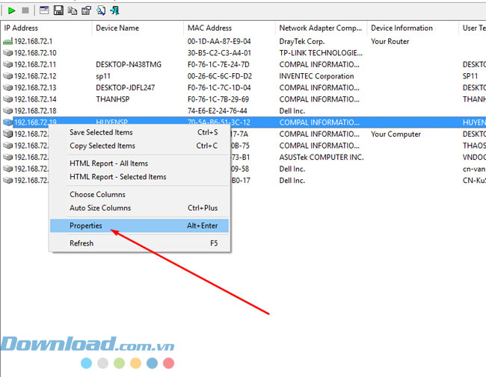Choose Refresh from the context menu
This screenshot has height=377, width=486.
tap(140, 243)
